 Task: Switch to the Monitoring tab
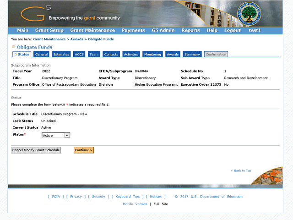click(152, 54)
